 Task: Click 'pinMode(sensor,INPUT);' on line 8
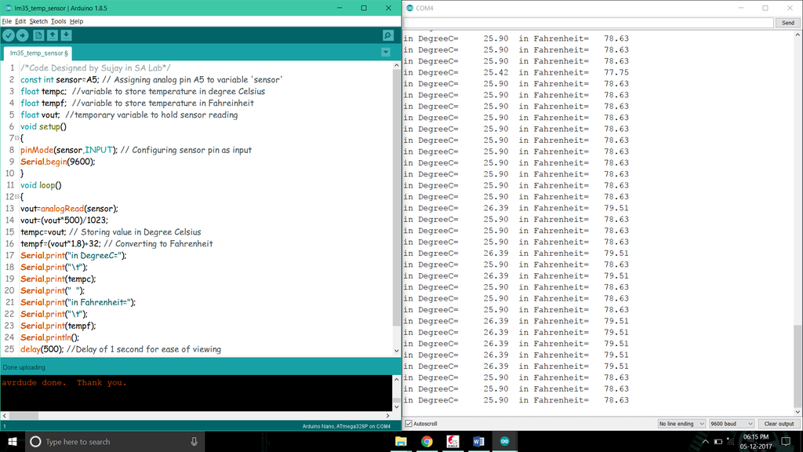[x=69, y=150]
